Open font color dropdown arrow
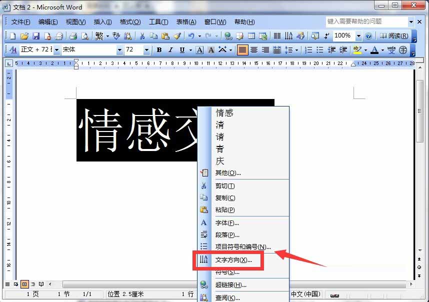 [382, 50]
